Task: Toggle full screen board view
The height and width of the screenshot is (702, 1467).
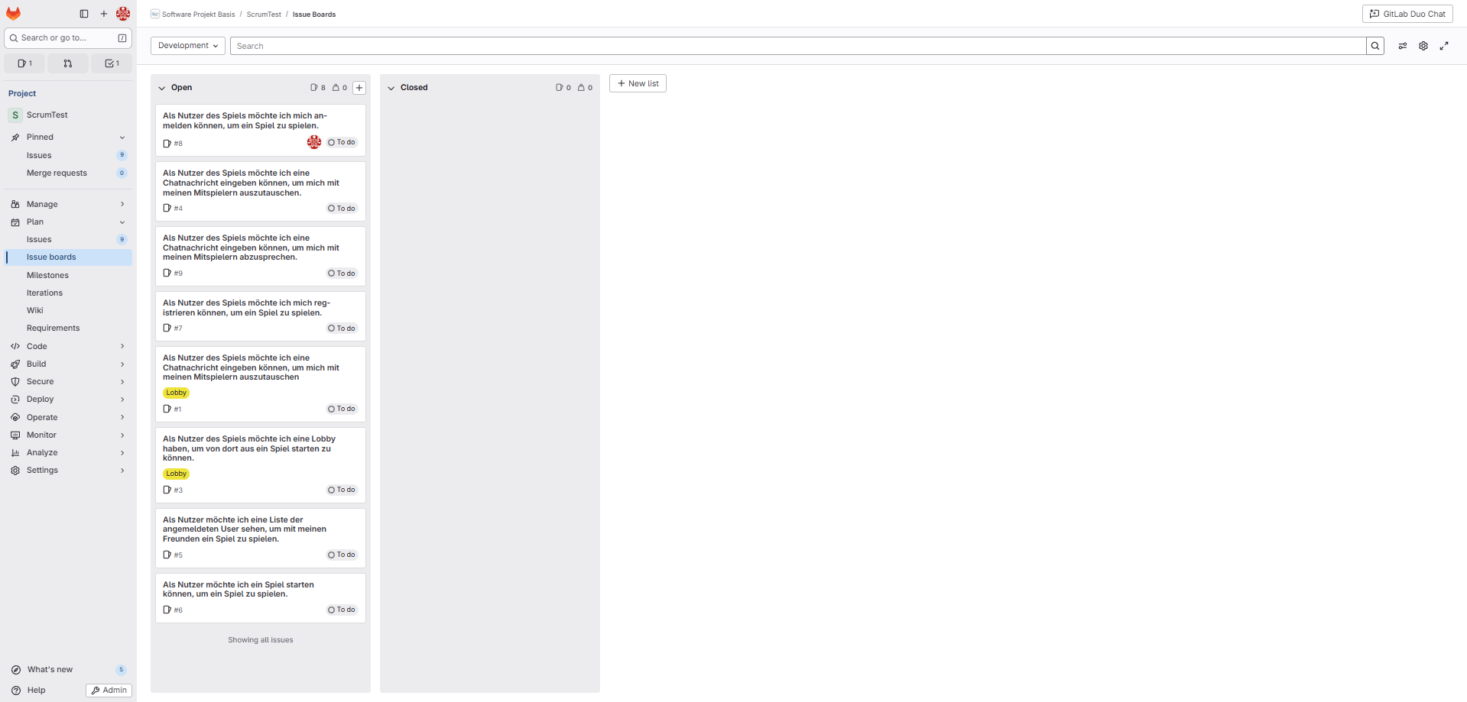Action: point(1444,46)
